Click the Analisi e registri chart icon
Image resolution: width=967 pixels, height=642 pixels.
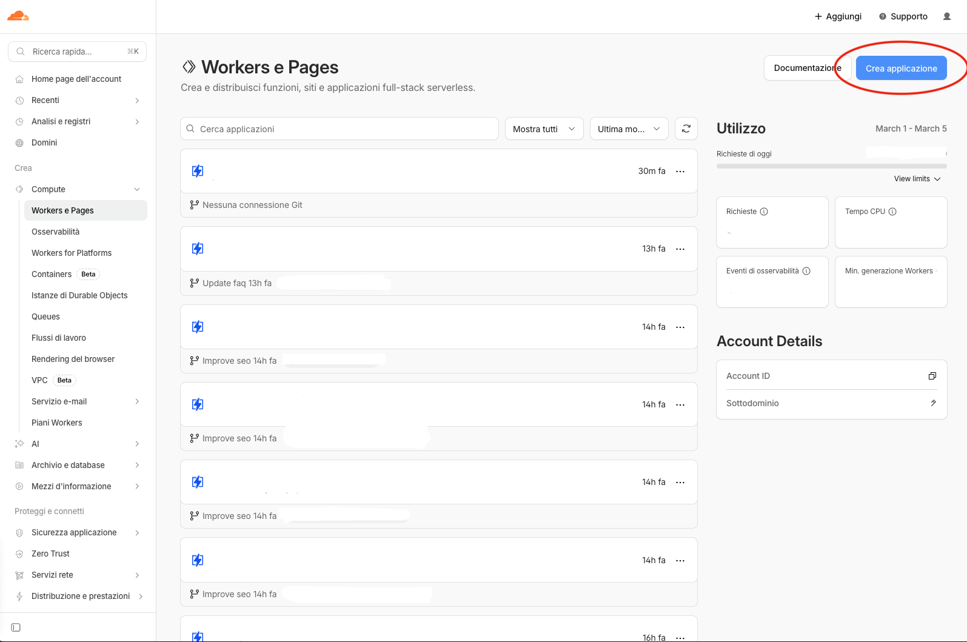(x=19, y=121)
